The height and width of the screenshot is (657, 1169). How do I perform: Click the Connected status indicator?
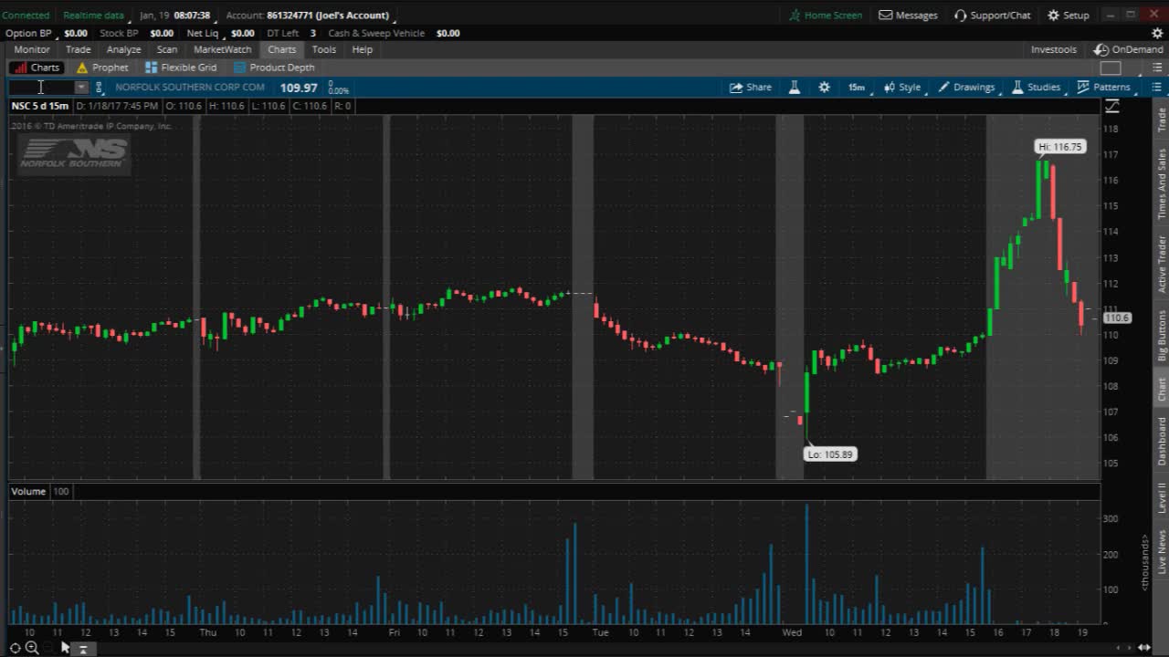26,16
